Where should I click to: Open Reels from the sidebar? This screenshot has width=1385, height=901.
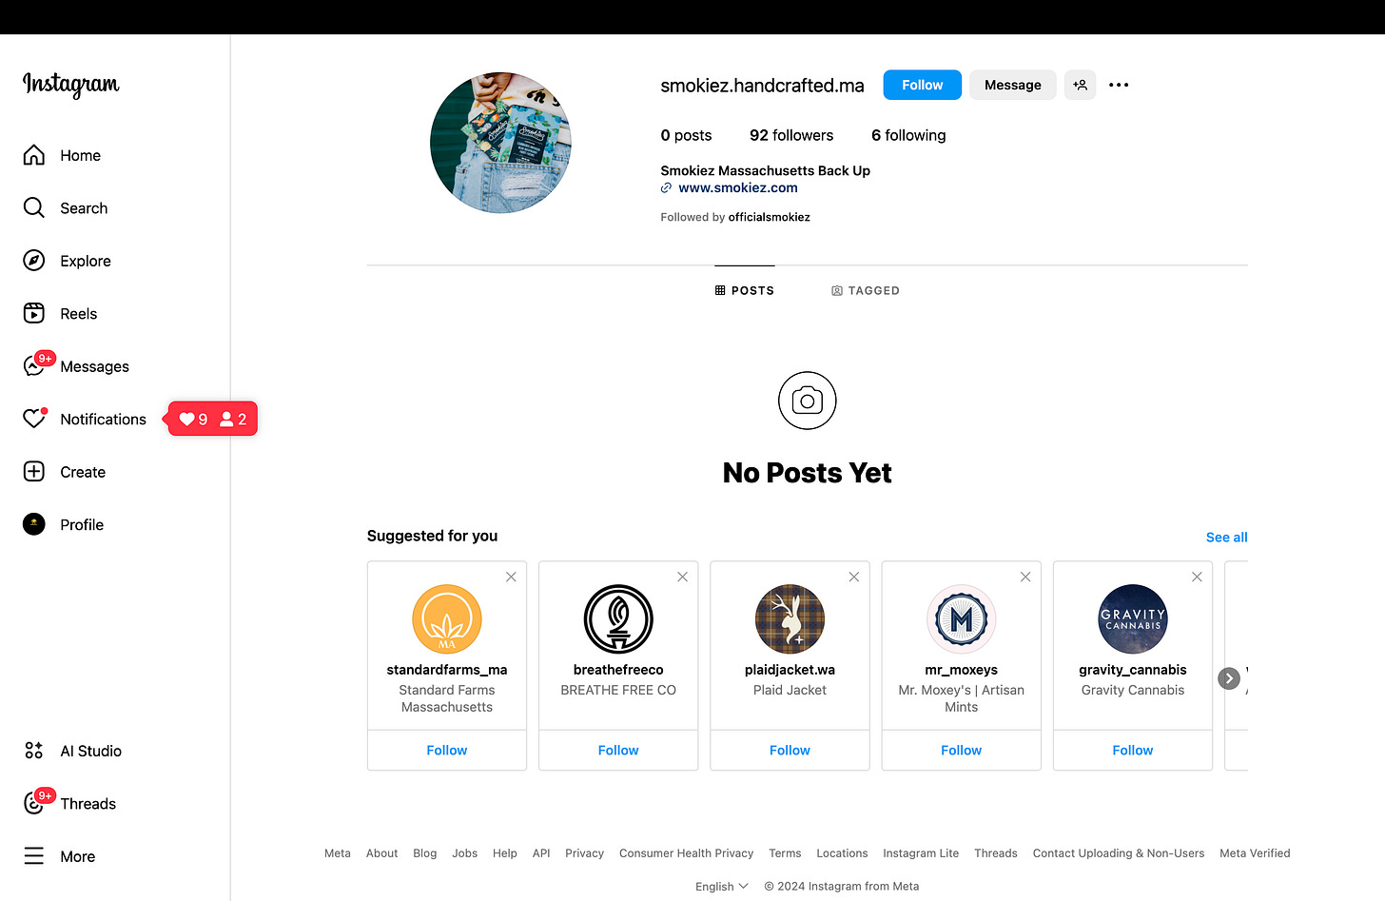(60, 314)
